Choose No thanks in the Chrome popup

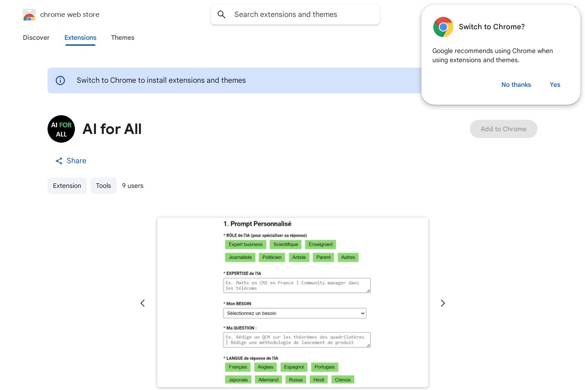click(516, 85)
